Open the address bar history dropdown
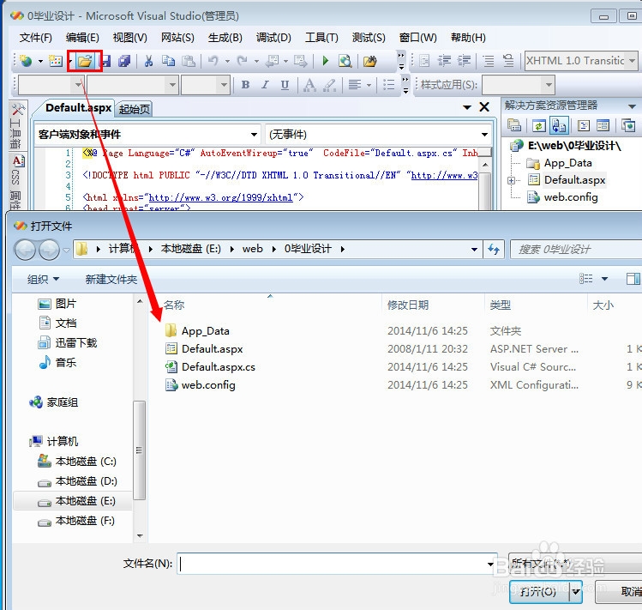The image size is (642, 610). click(474, 250)
